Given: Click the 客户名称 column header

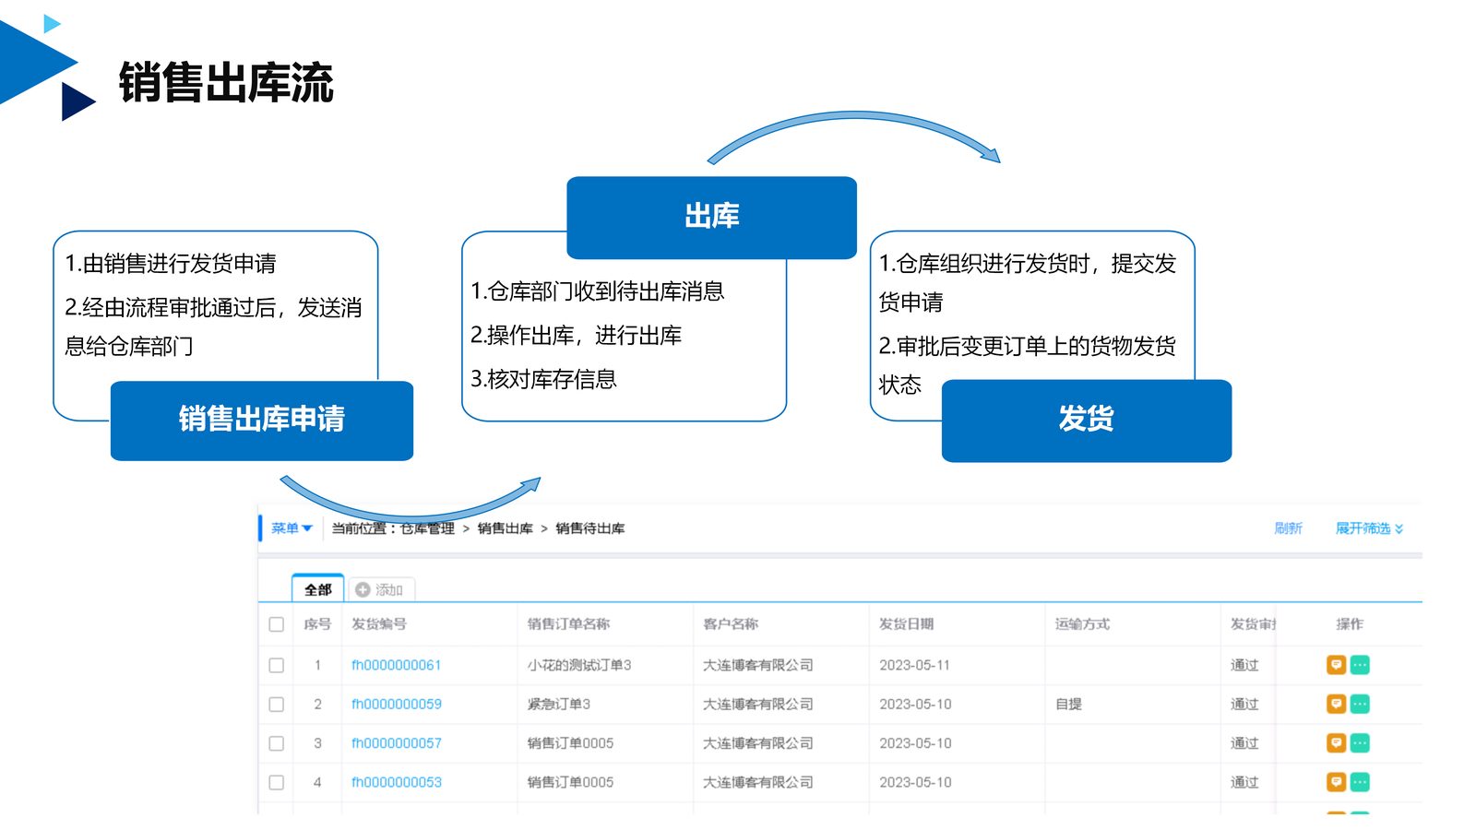Looking at the screenshot, I should point(731,624).
